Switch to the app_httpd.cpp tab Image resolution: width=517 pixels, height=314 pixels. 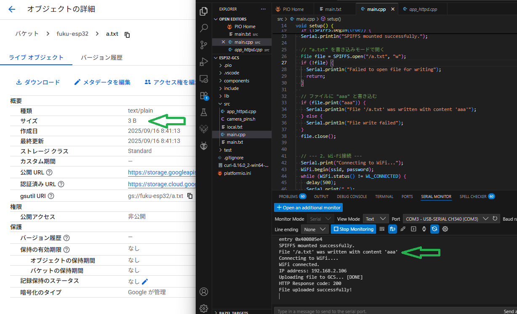coord(421,9)
